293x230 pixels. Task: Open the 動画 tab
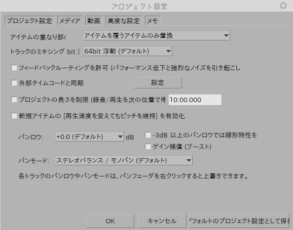point(94,21)
